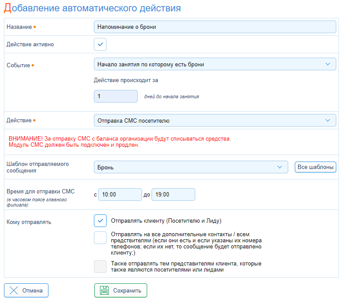The height and width of the screenshot is (303, 352).
Task: Click the days before lesson number field
Action: point(116,96)
